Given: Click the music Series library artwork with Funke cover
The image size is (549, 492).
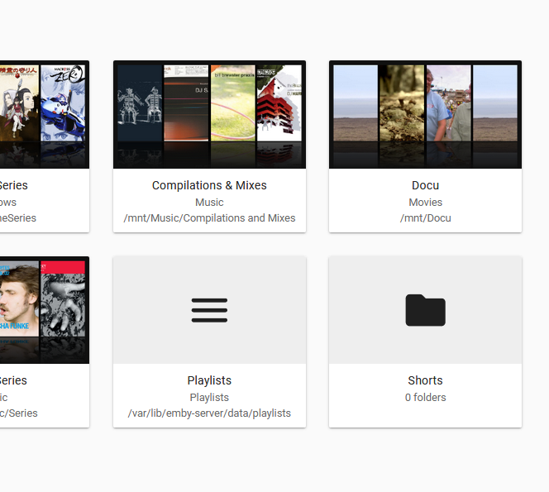Looking at the screenshot, I should click(x=45, y=310).
